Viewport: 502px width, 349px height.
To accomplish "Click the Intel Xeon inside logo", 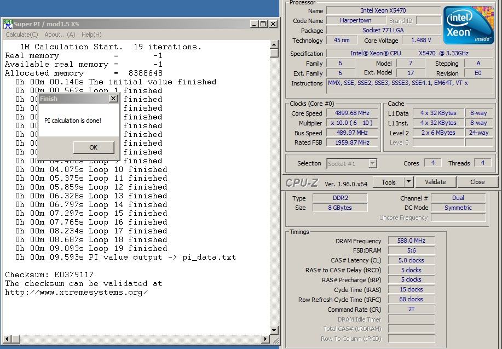I will tap(469, 25).
